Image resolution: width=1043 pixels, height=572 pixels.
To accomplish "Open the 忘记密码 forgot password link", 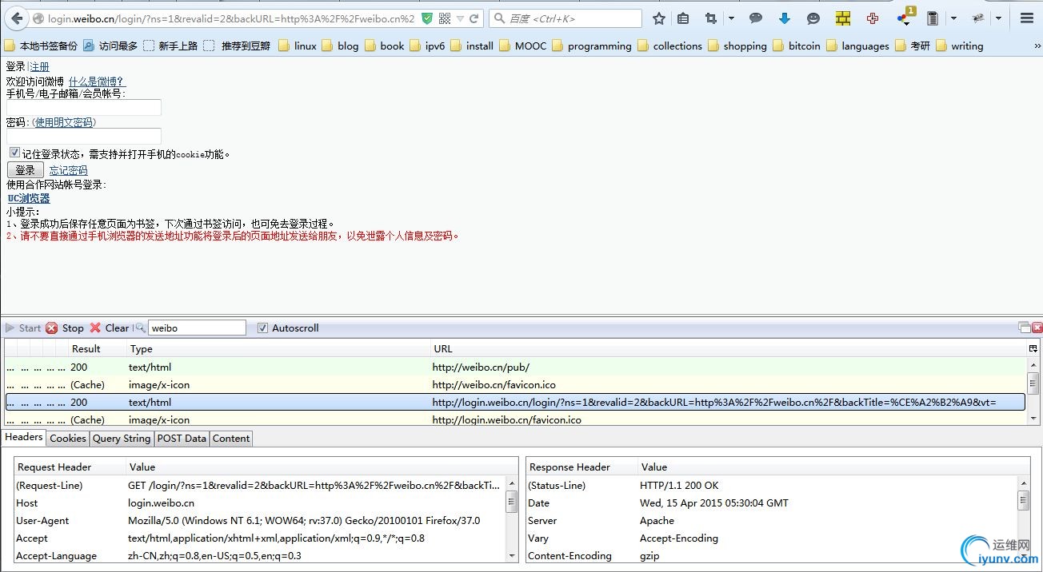I will (69, 170).
